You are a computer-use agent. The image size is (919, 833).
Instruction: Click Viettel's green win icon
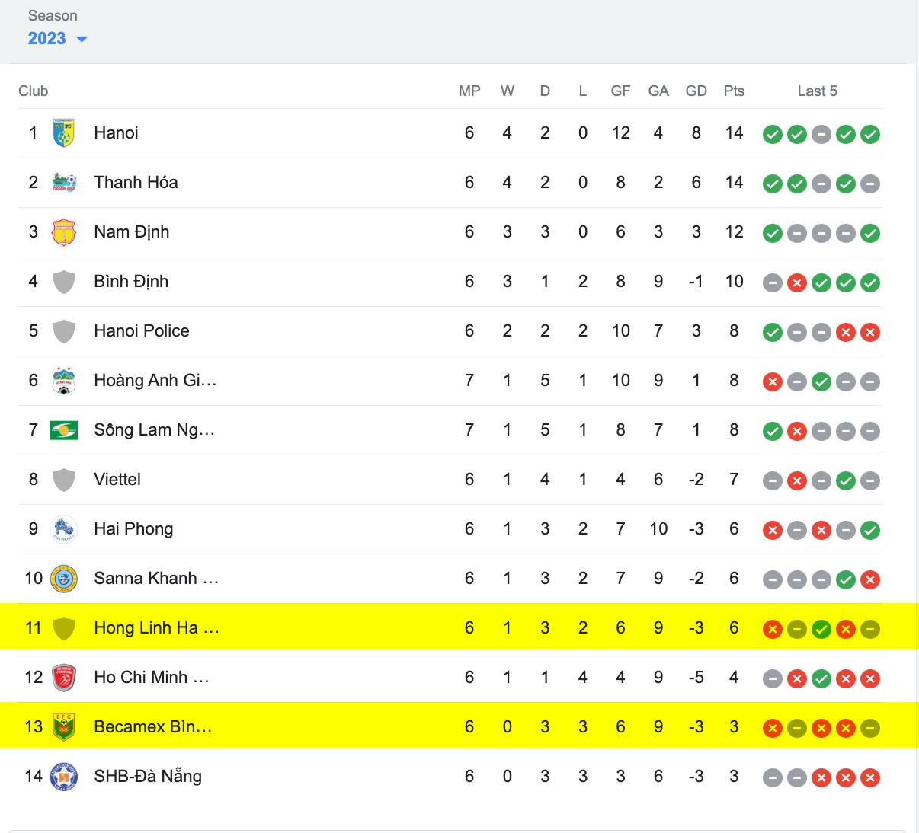[846, 481]
